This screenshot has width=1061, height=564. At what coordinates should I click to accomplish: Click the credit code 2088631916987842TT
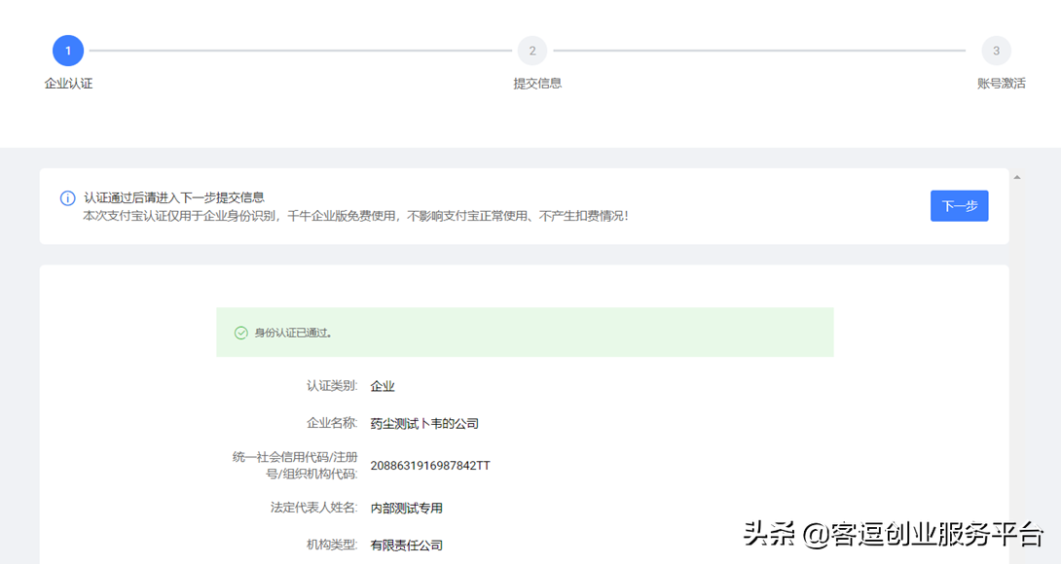pos(431,465)
